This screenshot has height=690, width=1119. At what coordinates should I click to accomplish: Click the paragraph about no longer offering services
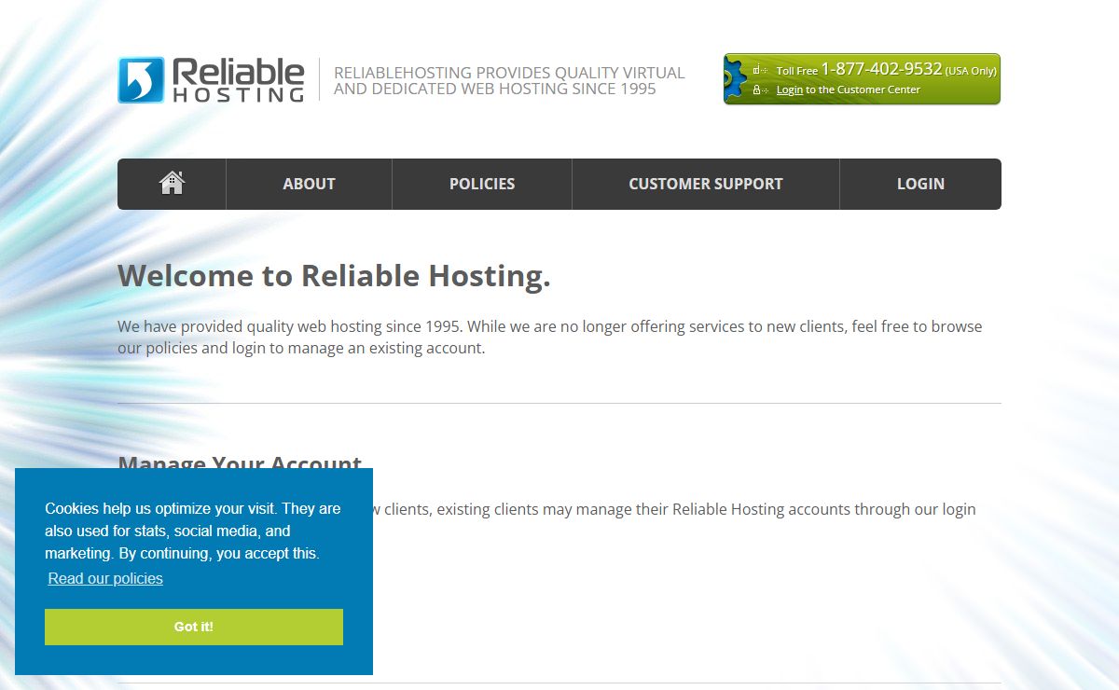tap(549, 338)
